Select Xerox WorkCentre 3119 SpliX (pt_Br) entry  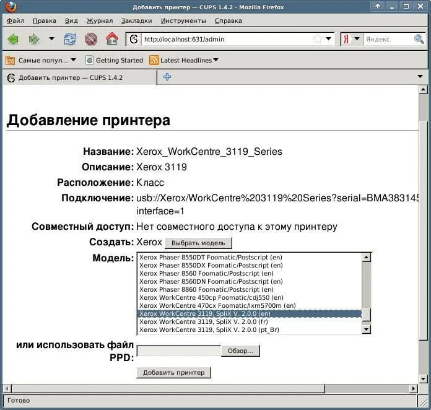tap(250, 329)
